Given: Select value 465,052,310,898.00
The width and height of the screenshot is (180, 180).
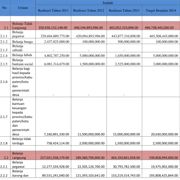Looking at the screenshot, I should 124,28.
